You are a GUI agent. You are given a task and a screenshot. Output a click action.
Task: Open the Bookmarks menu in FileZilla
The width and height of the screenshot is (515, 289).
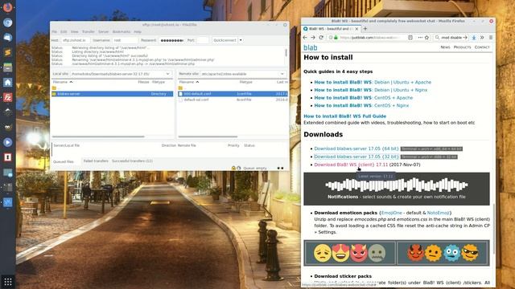pyautogui.click(x=122, y=32)
